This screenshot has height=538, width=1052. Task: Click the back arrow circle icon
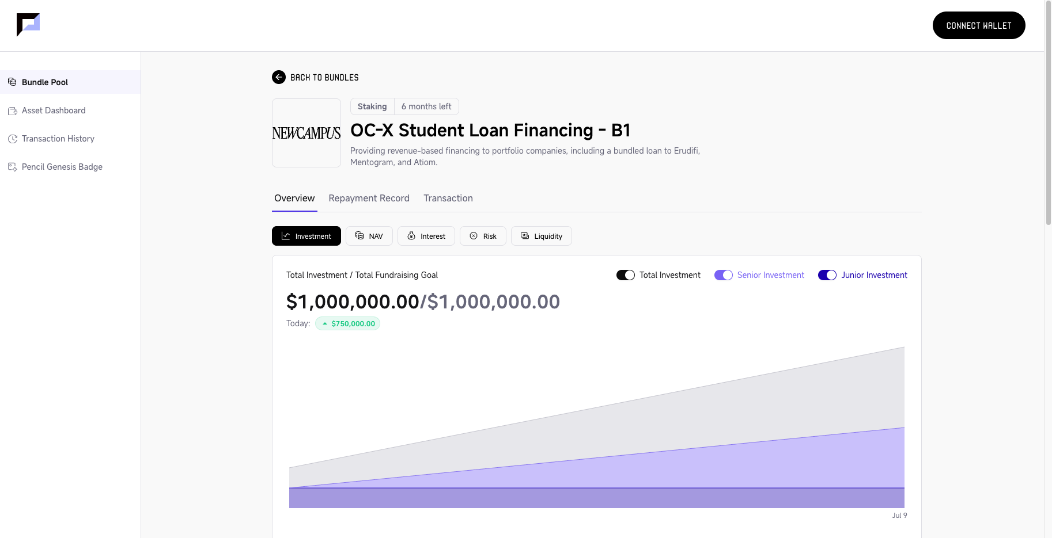pos(279,77)
